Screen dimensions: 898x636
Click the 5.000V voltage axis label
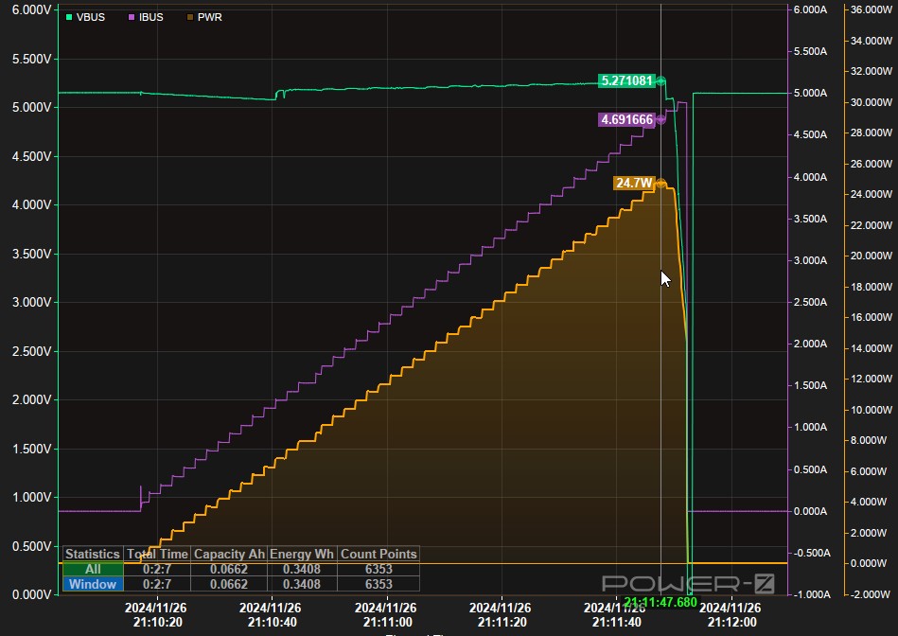coord(31,107)
